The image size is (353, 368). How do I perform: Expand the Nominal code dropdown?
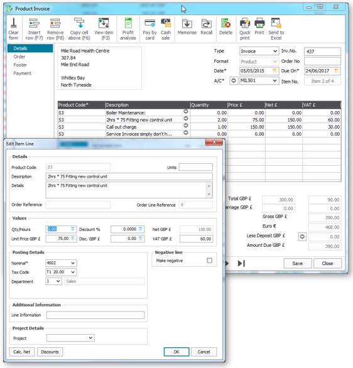(x=73, y=263)
